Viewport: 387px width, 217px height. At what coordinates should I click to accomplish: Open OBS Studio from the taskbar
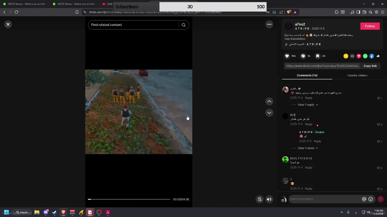pyautogui.click(x=99, y=212)
